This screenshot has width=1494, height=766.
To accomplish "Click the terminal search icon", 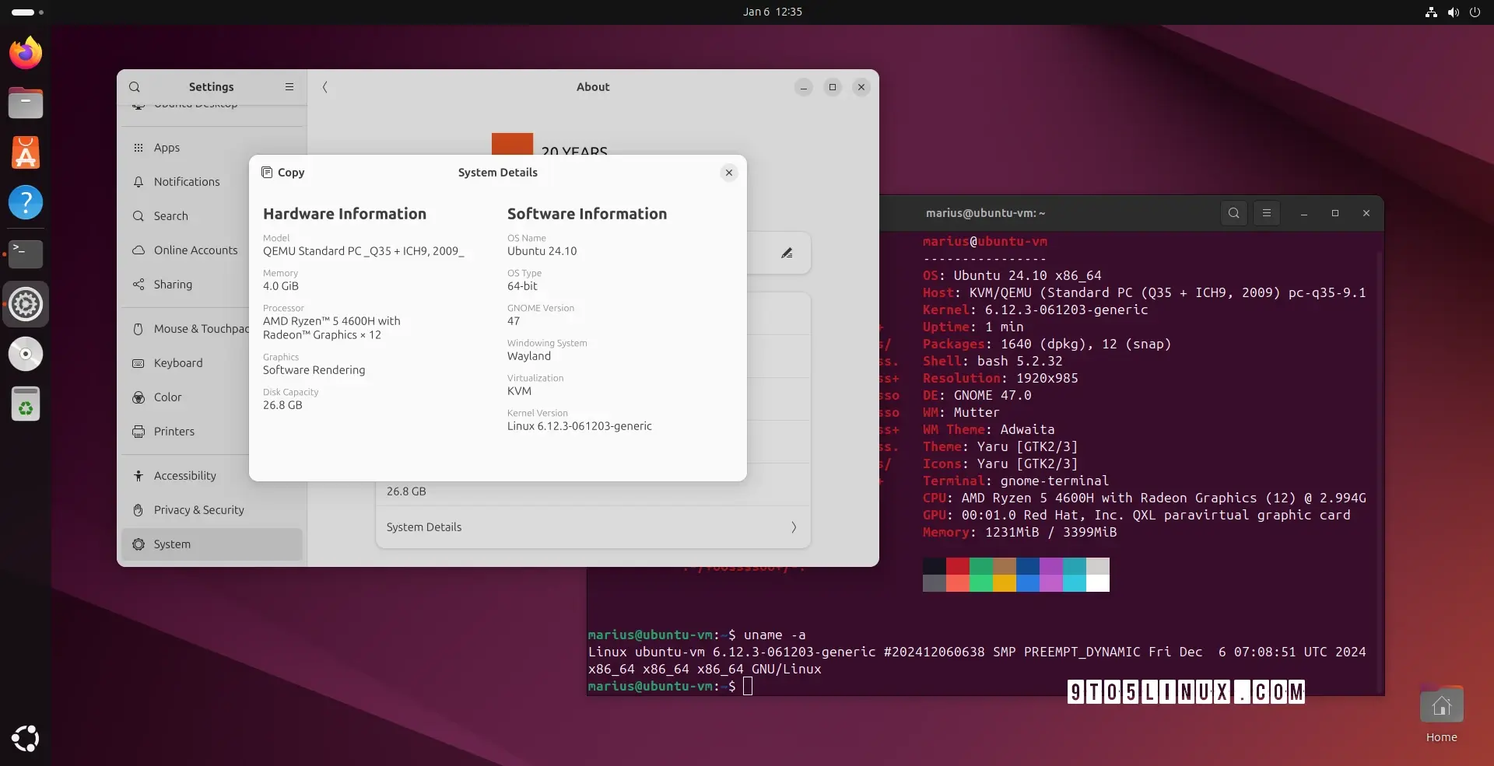I will [x=1233, y=213].
